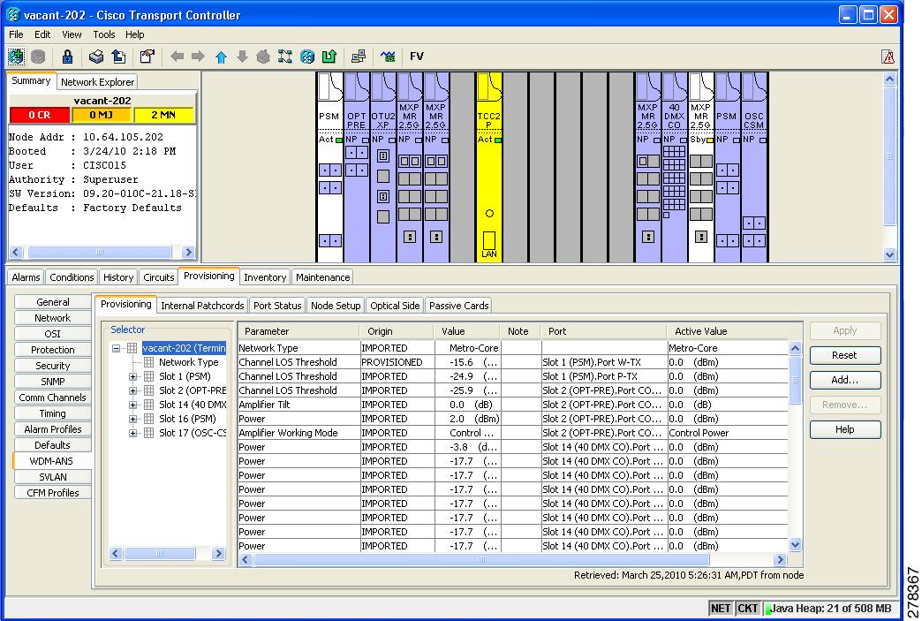This screenshot has width=922, height=621.
Task: Select the Amplifier Tilt parameter row
Action: coord(512,405)
